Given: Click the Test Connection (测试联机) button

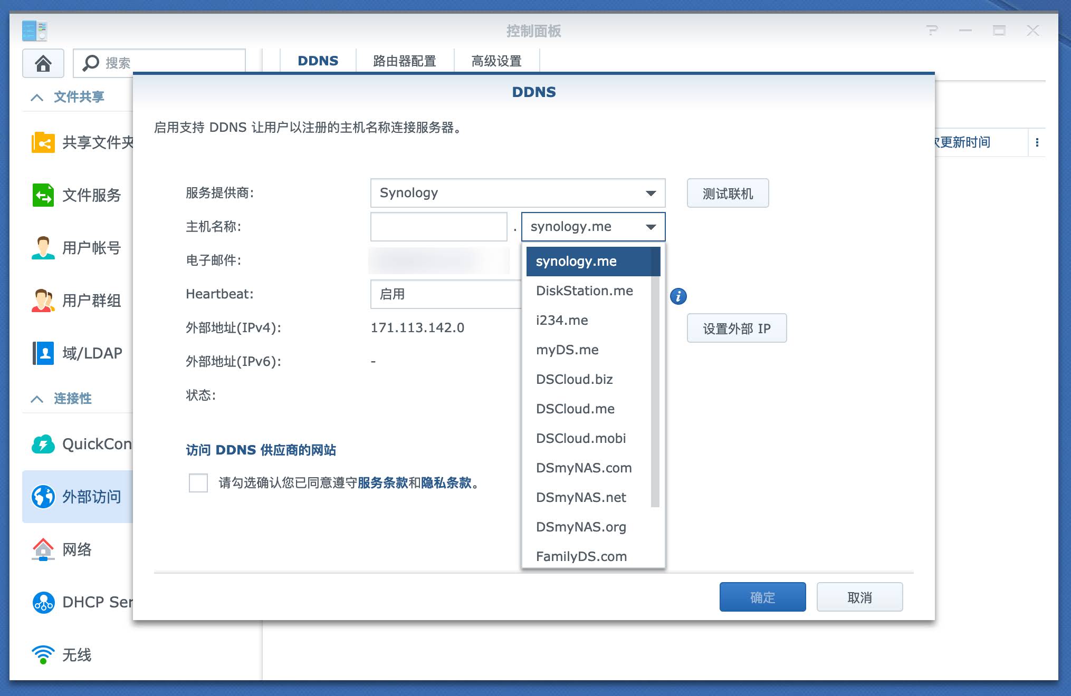Looking at the screenshot, I should tap(728, 194).
